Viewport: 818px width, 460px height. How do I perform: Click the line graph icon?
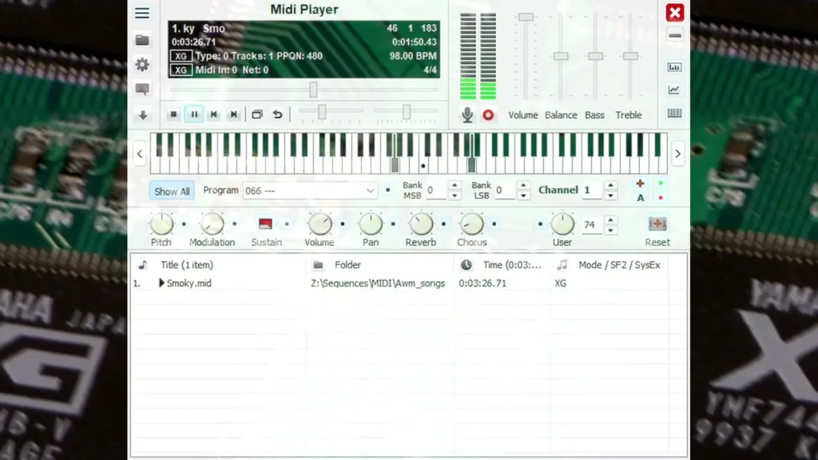pos(674,90)
